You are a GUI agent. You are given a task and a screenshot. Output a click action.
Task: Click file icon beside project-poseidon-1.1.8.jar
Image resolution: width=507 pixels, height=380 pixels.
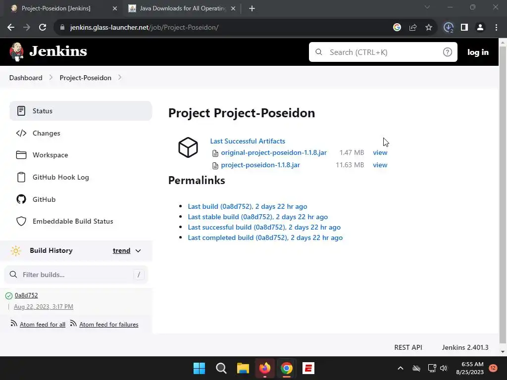[215, 166]
